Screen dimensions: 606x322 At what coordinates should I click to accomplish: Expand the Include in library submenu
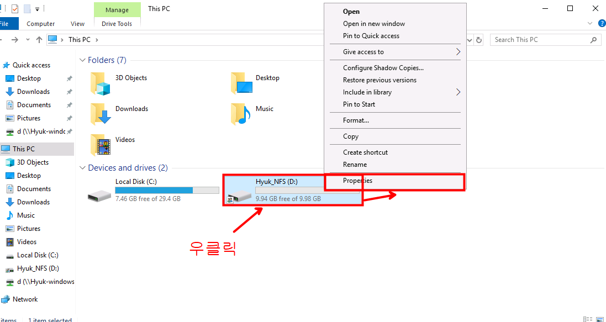(x=459, y=92)
